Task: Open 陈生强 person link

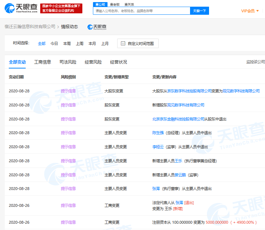Action: coord(158,133)
